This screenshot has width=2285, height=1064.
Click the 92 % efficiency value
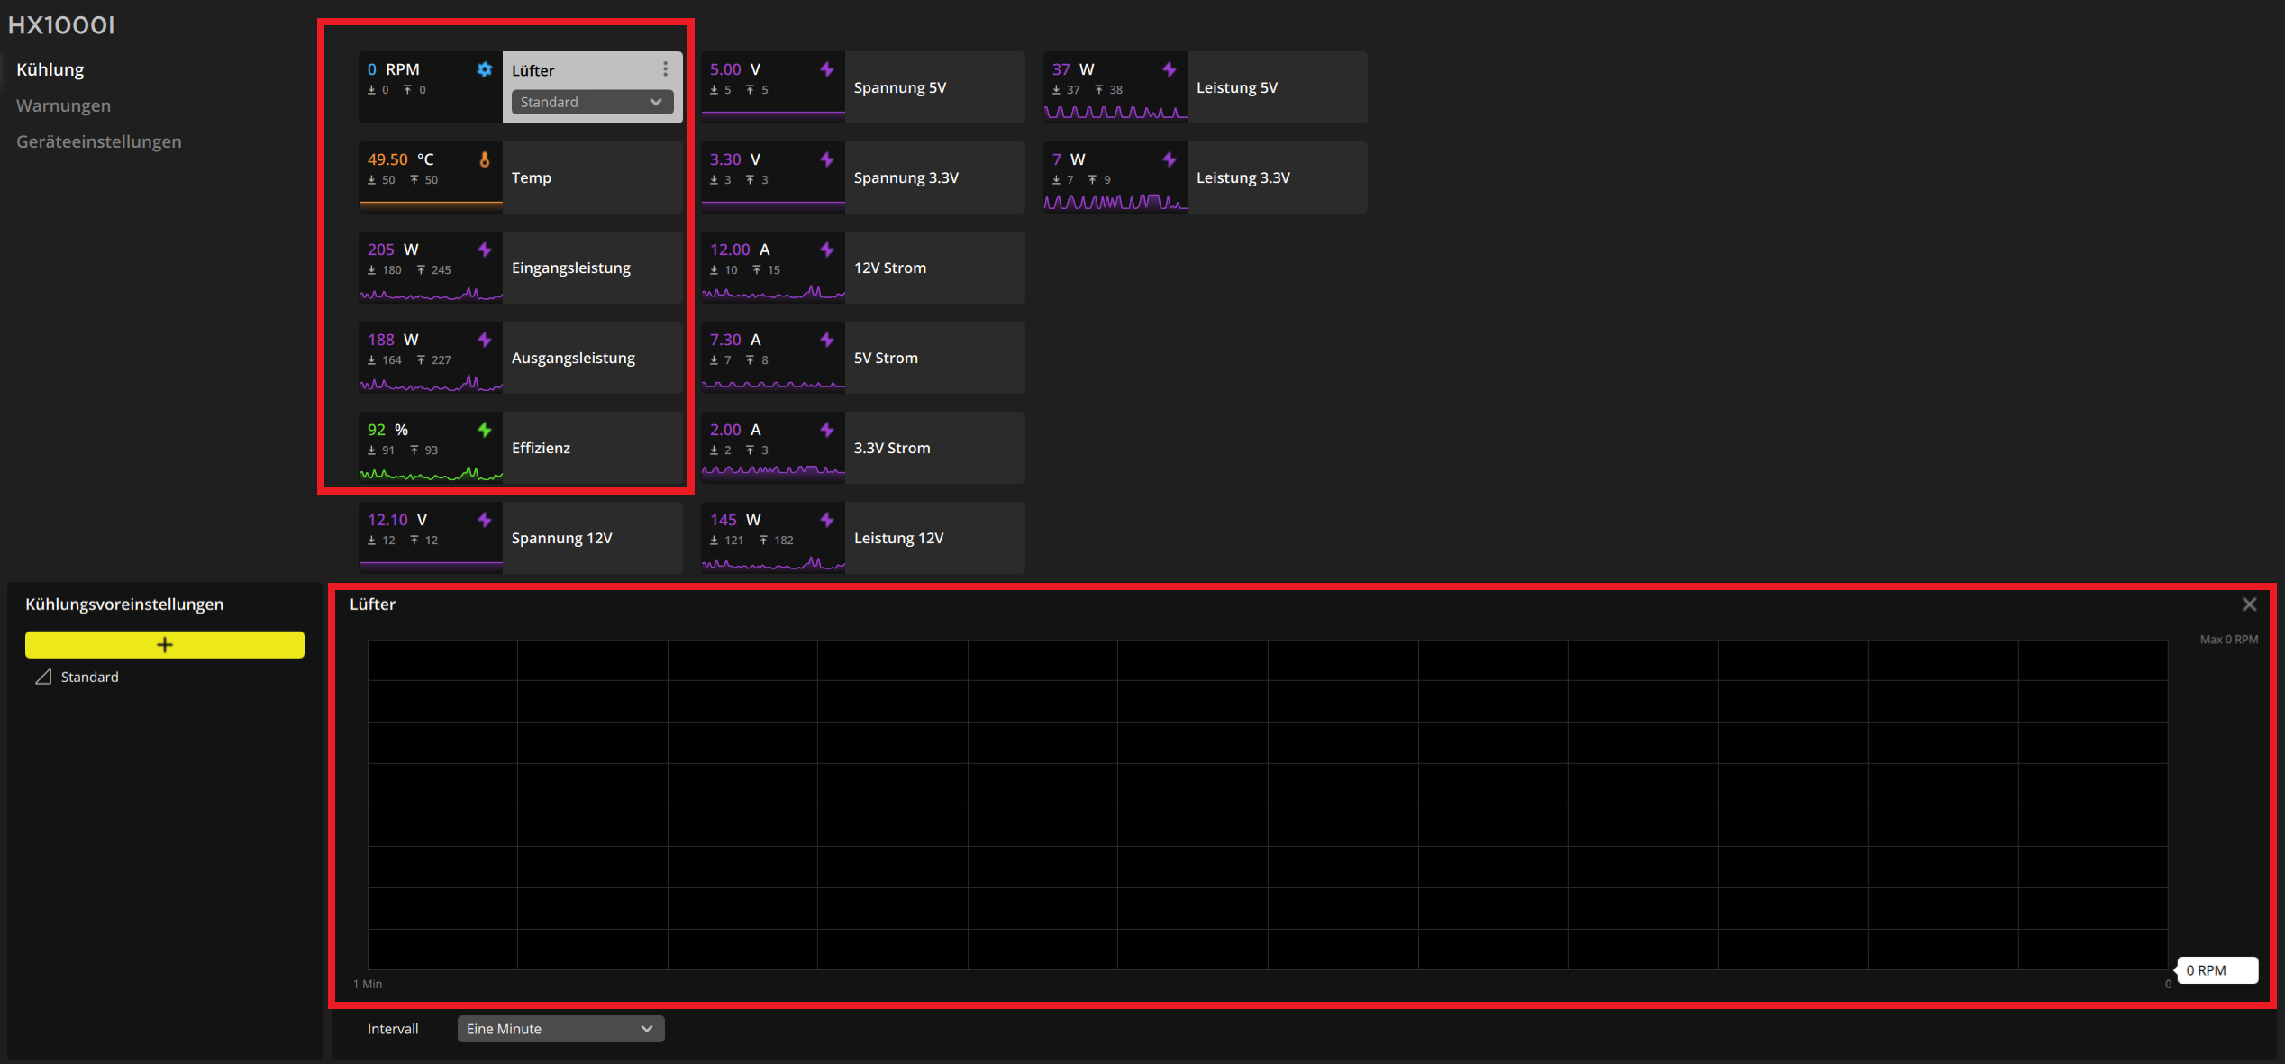[x=388, y=430]
